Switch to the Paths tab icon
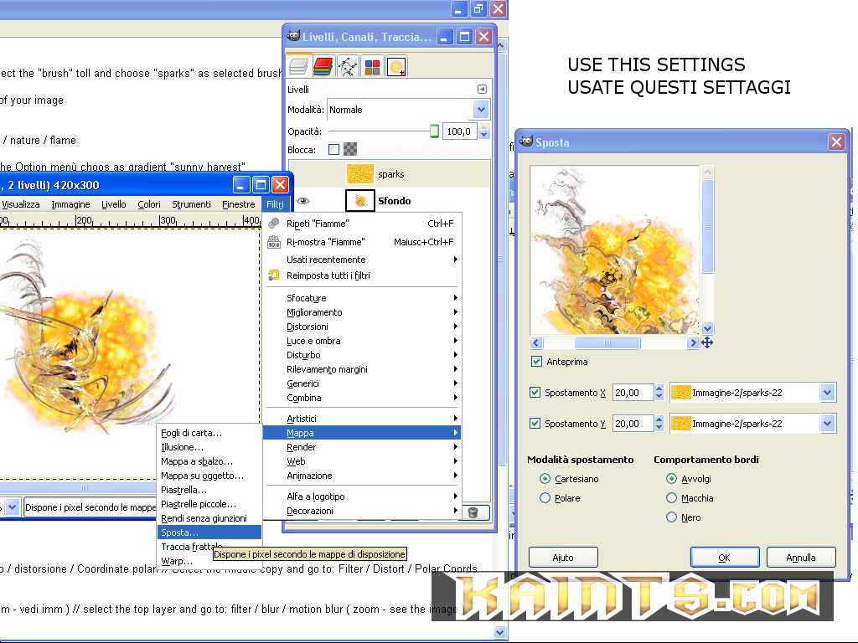The height and width of the screenshot is (643, 858). 348,67
